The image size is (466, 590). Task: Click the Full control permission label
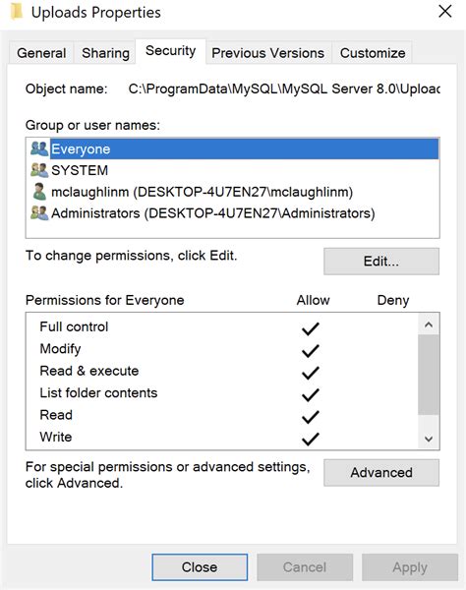(74, 326)
